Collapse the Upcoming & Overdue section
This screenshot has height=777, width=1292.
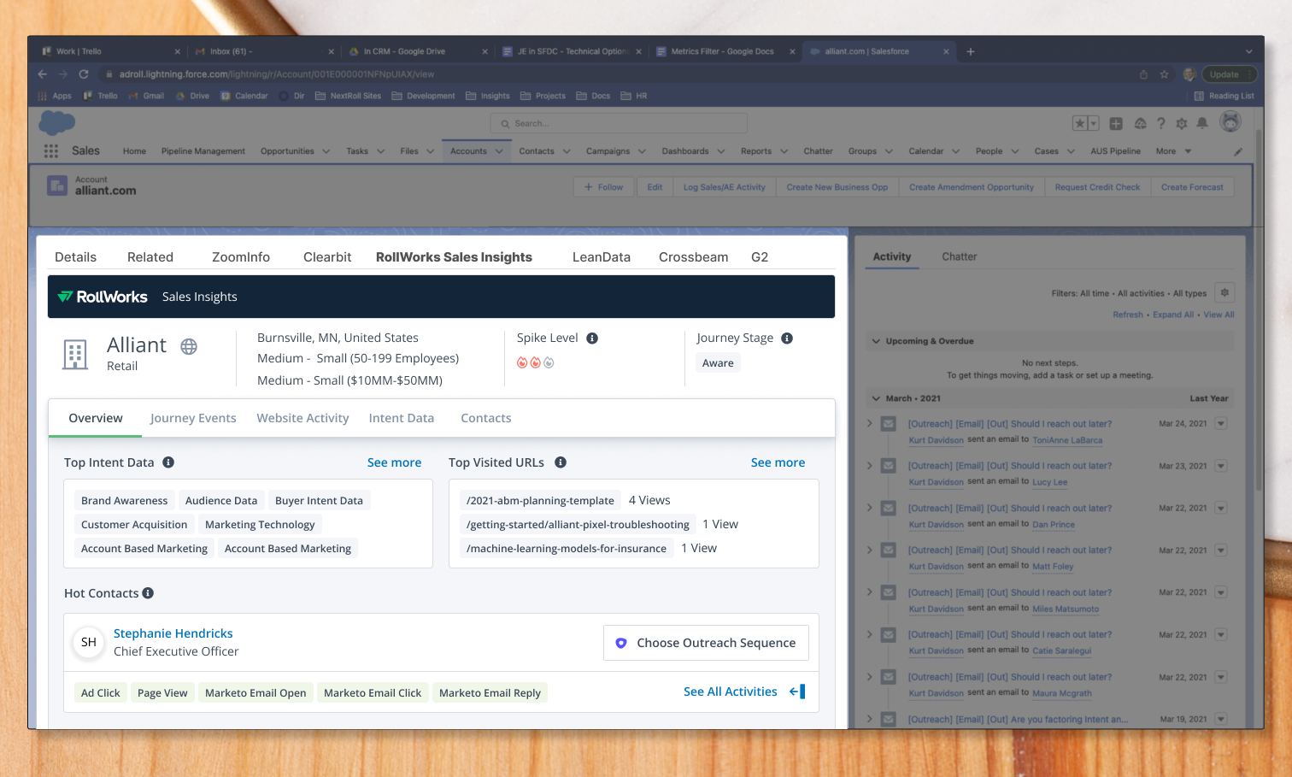876,341
